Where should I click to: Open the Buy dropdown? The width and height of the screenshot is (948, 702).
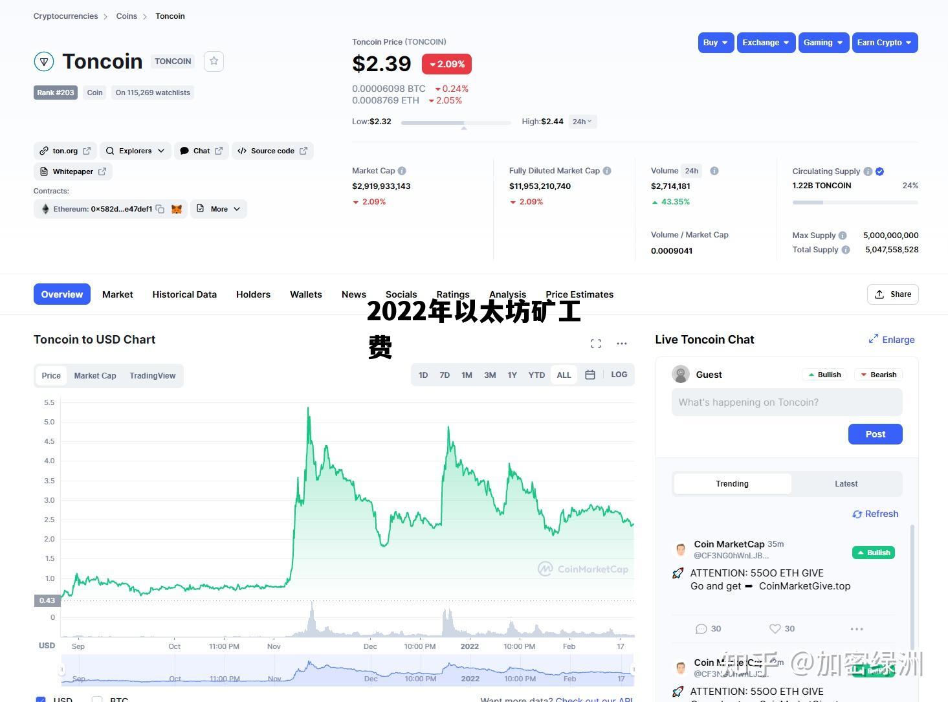click(716, 43)
